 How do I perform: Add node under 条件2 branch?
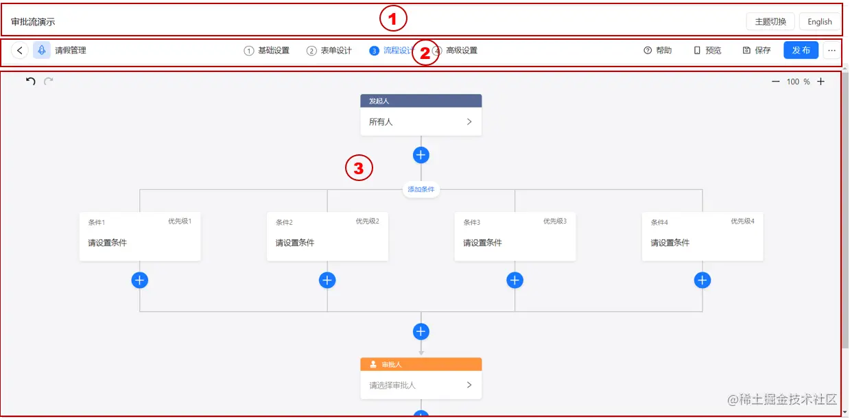click(327, 280)
